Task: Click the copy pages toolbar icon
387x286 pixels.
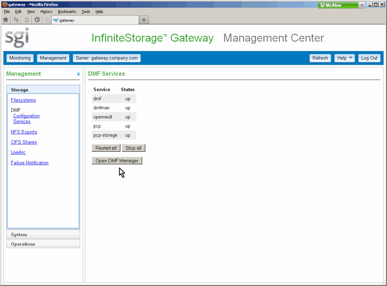Action: 16,20
